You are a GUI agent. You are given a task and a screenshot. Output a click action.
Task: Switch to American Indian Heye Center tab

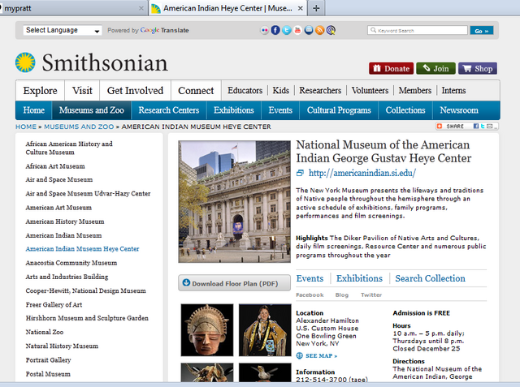pos(227,8)
